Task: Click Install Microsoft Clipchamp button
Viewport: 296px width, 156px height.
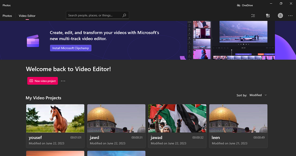Action: [x=71, y=48]
